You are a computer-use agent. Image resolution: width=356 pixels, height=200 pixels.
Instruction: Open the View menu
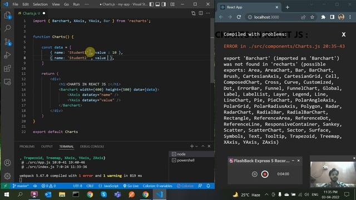56,4
